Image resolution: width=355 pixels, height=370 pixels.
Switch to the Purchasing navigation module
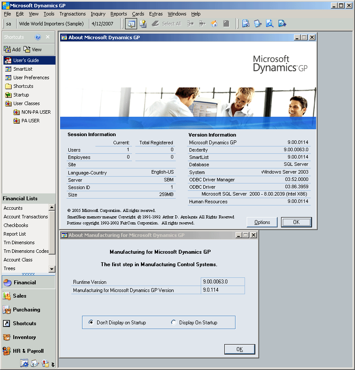click(28, 310)
